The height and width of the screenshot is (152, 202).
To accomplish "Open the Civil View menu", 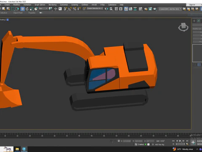I will pos(85,5).
